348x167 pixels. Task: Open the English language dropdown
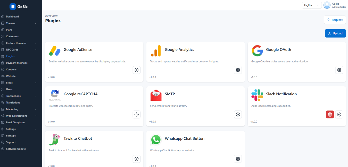pyautogui.click(x=312, y=5)
